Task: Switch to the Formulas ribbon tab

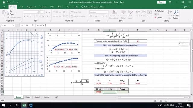Action: coord(43,7)
